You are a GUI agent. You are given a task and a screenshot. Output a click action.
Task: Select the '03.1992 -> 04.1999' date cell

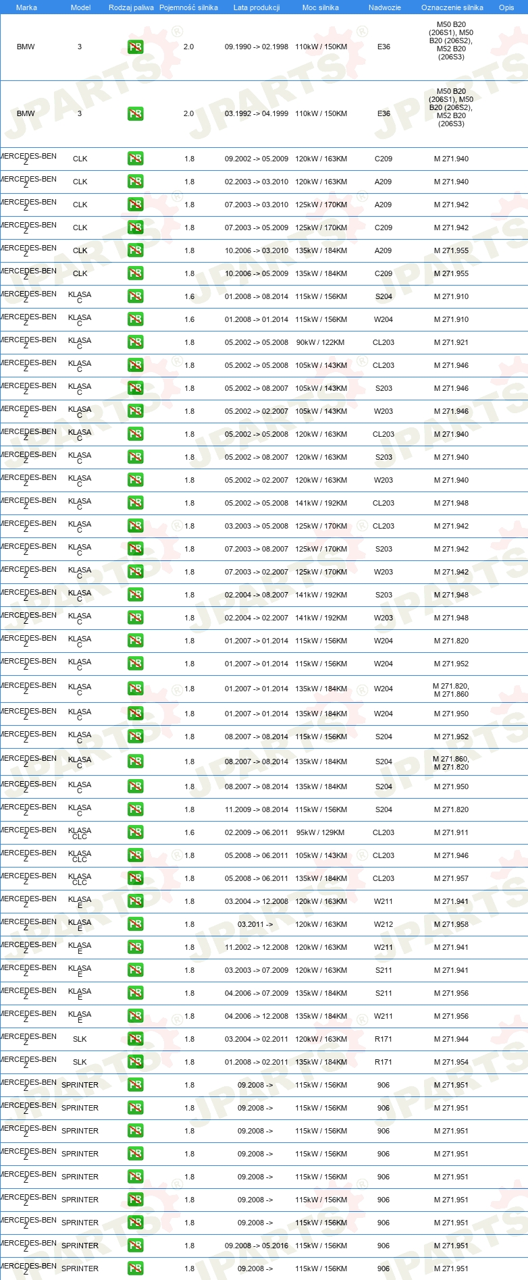click(x=257, y=113)
